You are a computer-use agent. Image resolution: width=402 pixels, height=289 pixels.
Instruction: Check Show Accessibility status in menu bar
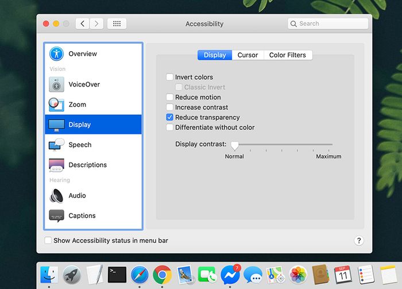coord(48,241)
